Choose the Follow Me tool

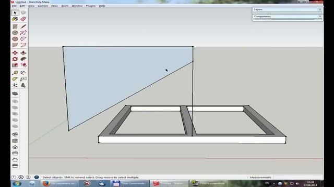(x=23, y=59)
